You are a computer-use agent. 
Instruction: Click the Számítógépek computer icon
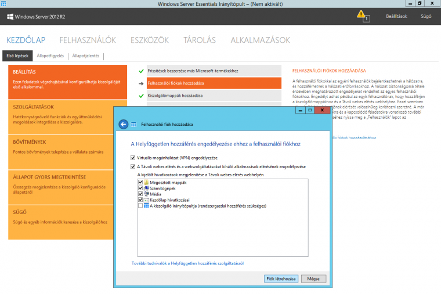point(146,188)
